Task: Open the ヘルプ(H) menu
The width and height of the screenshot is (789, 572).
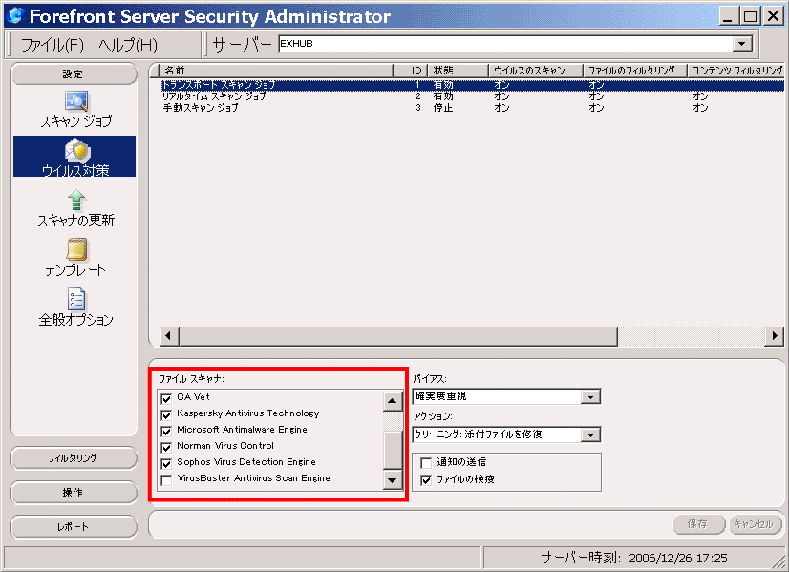Action: click(128, 45)
